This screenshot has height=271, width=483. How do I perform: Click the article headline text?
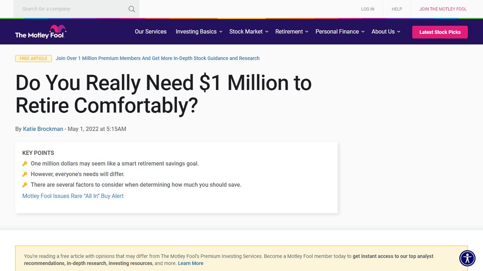click(163, 94)
